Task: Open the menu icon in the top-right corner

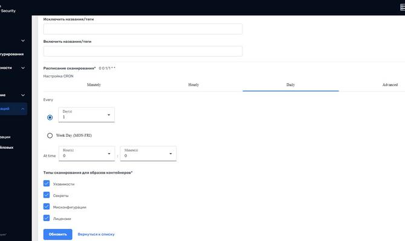Action: pyautogui.click(x=403, y=7)
